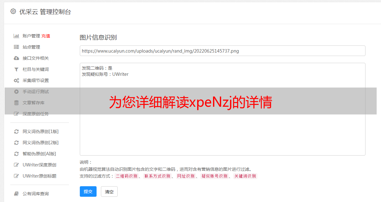Open UWriter深度原创 menu item
The height and width of the screenshot is (202, 381).
tap(39, 165)
